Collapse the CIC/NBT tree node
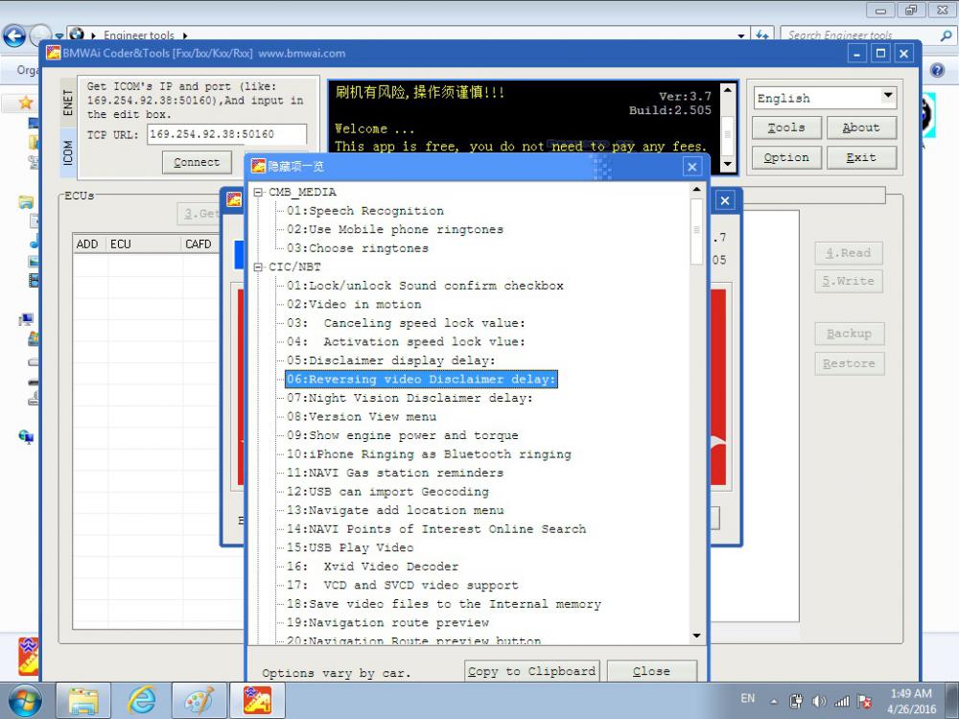Screen dimensions: 959x719 pos(259,267)
